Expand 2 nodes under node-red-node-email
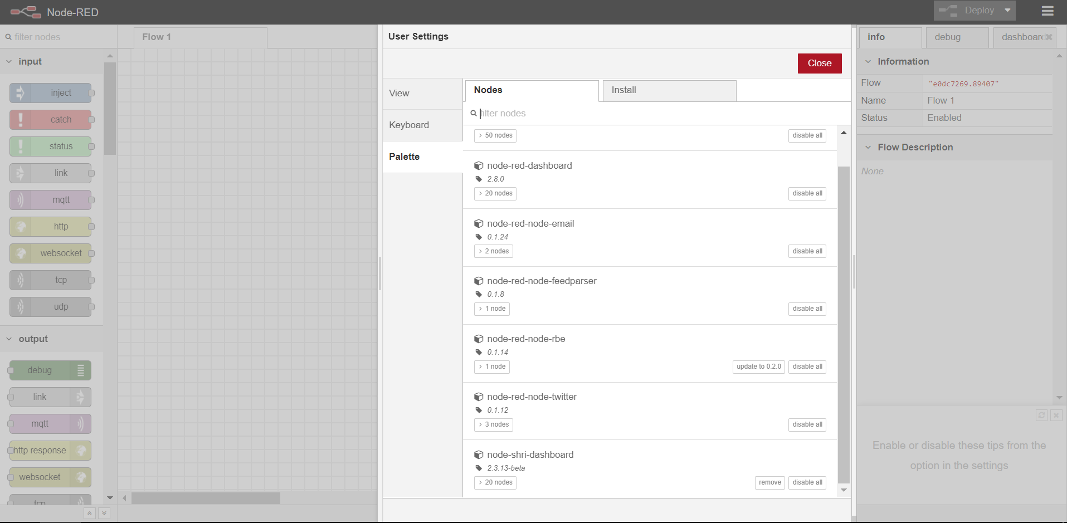Viewport: 1067px width, 523px height. coord(494,251)
